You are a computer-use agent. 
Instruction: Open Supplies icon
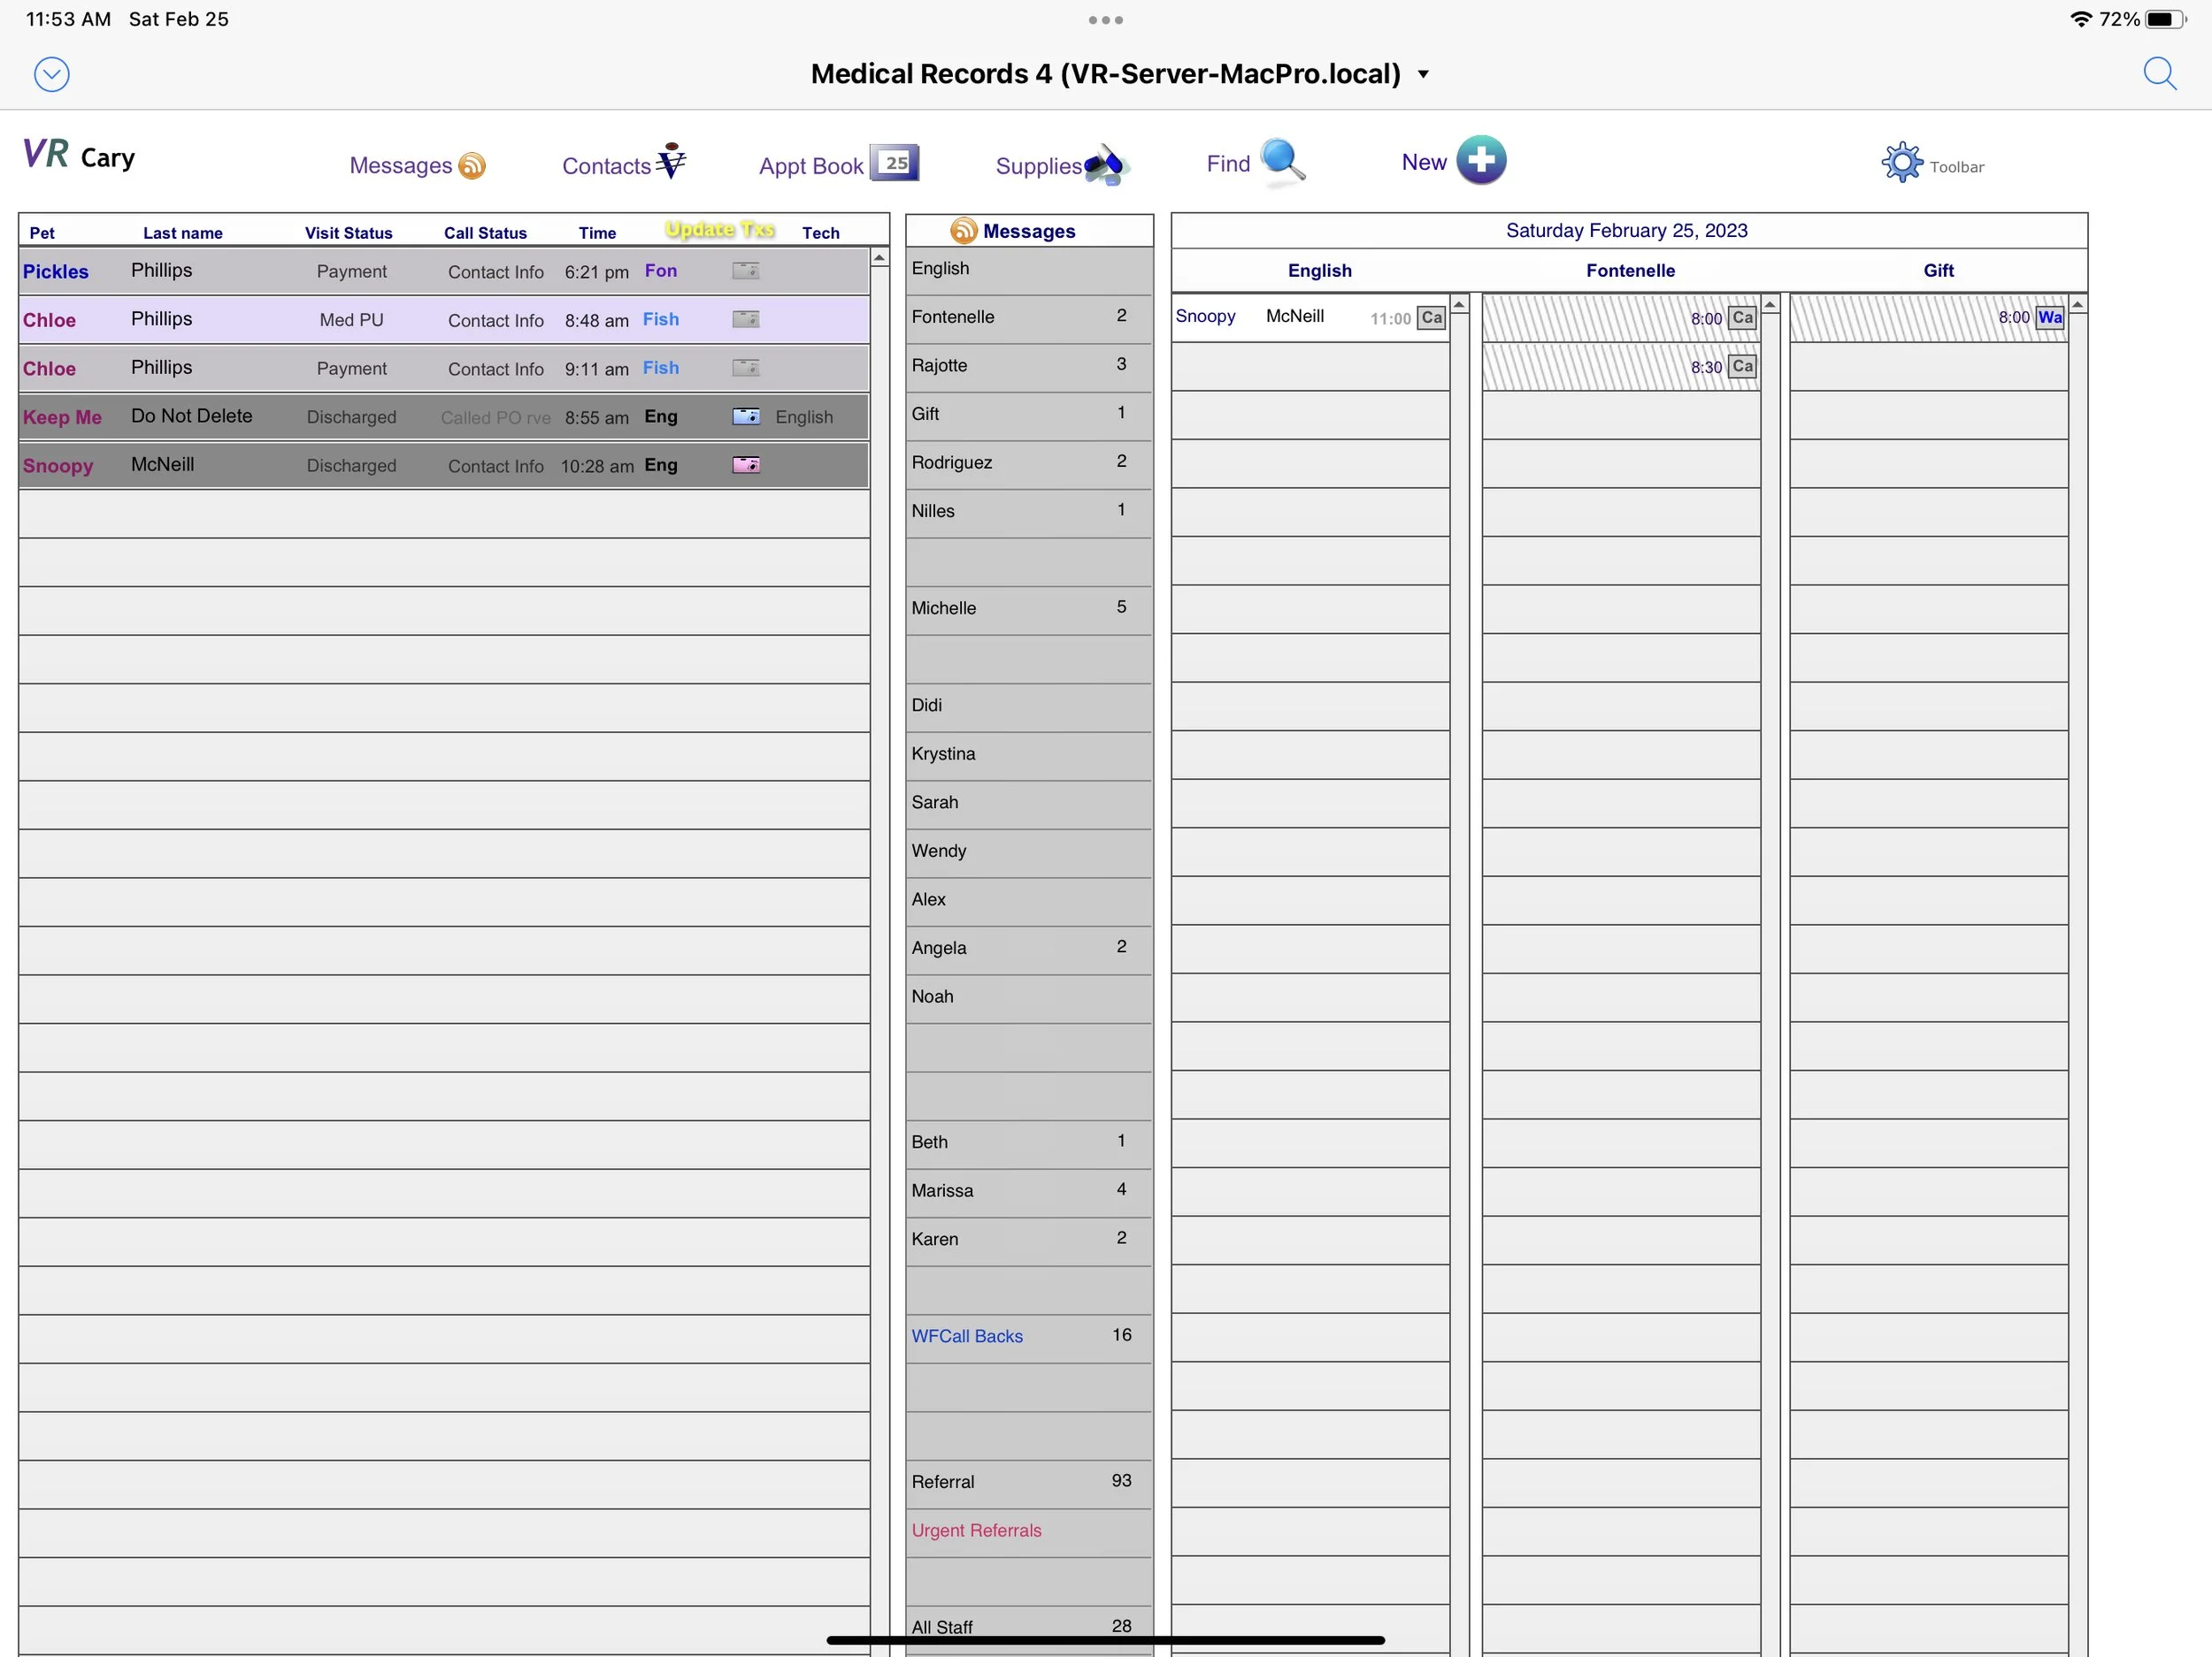(1106, 164)
